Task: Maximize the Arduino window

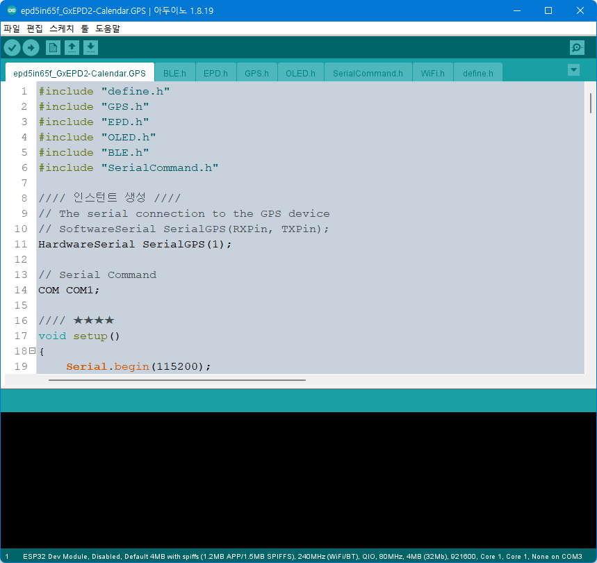Action: tap(548, 10)
